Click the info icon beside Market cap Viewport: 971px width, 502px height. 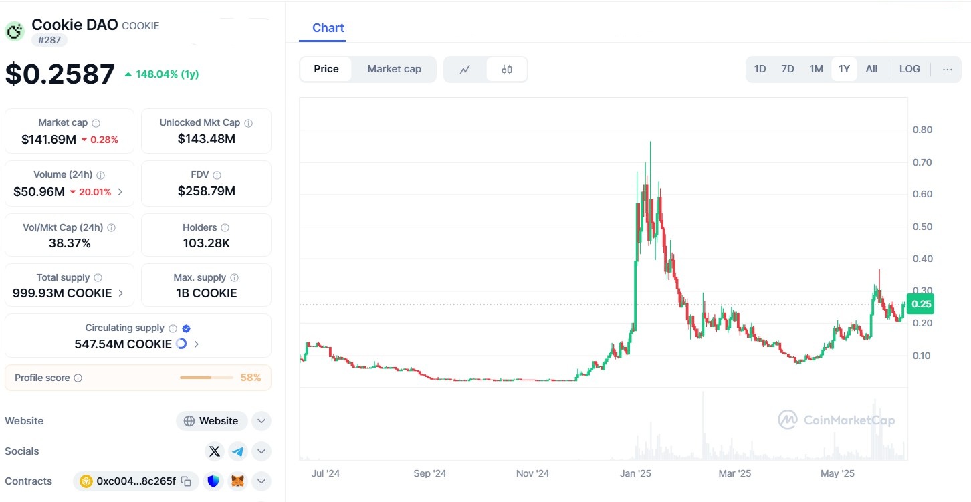[96, 123]
